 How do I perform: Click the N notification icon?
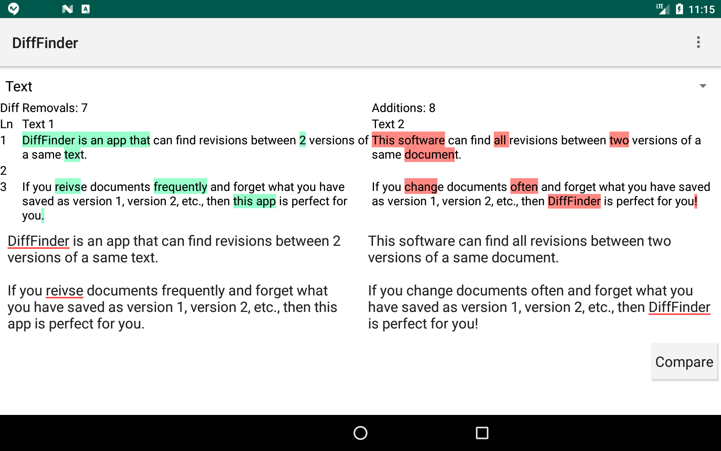pos(67,9)
